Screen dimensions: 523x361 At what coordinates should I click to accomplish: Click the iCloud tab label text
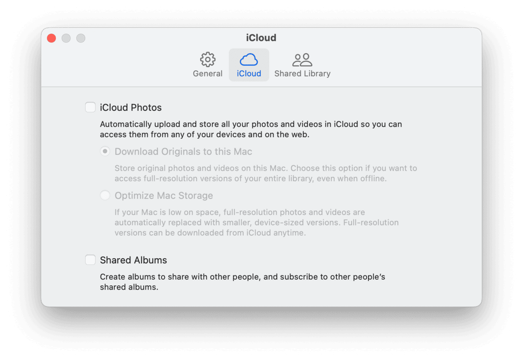point(249,73)
